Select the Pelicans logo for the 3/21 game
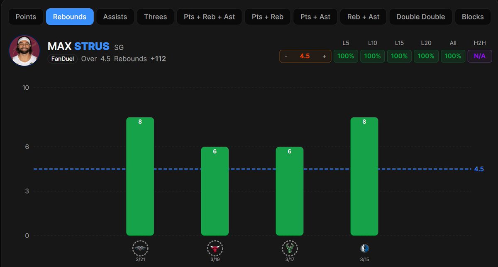Screen dimensions: 498x267 click(x=140, y=248)
